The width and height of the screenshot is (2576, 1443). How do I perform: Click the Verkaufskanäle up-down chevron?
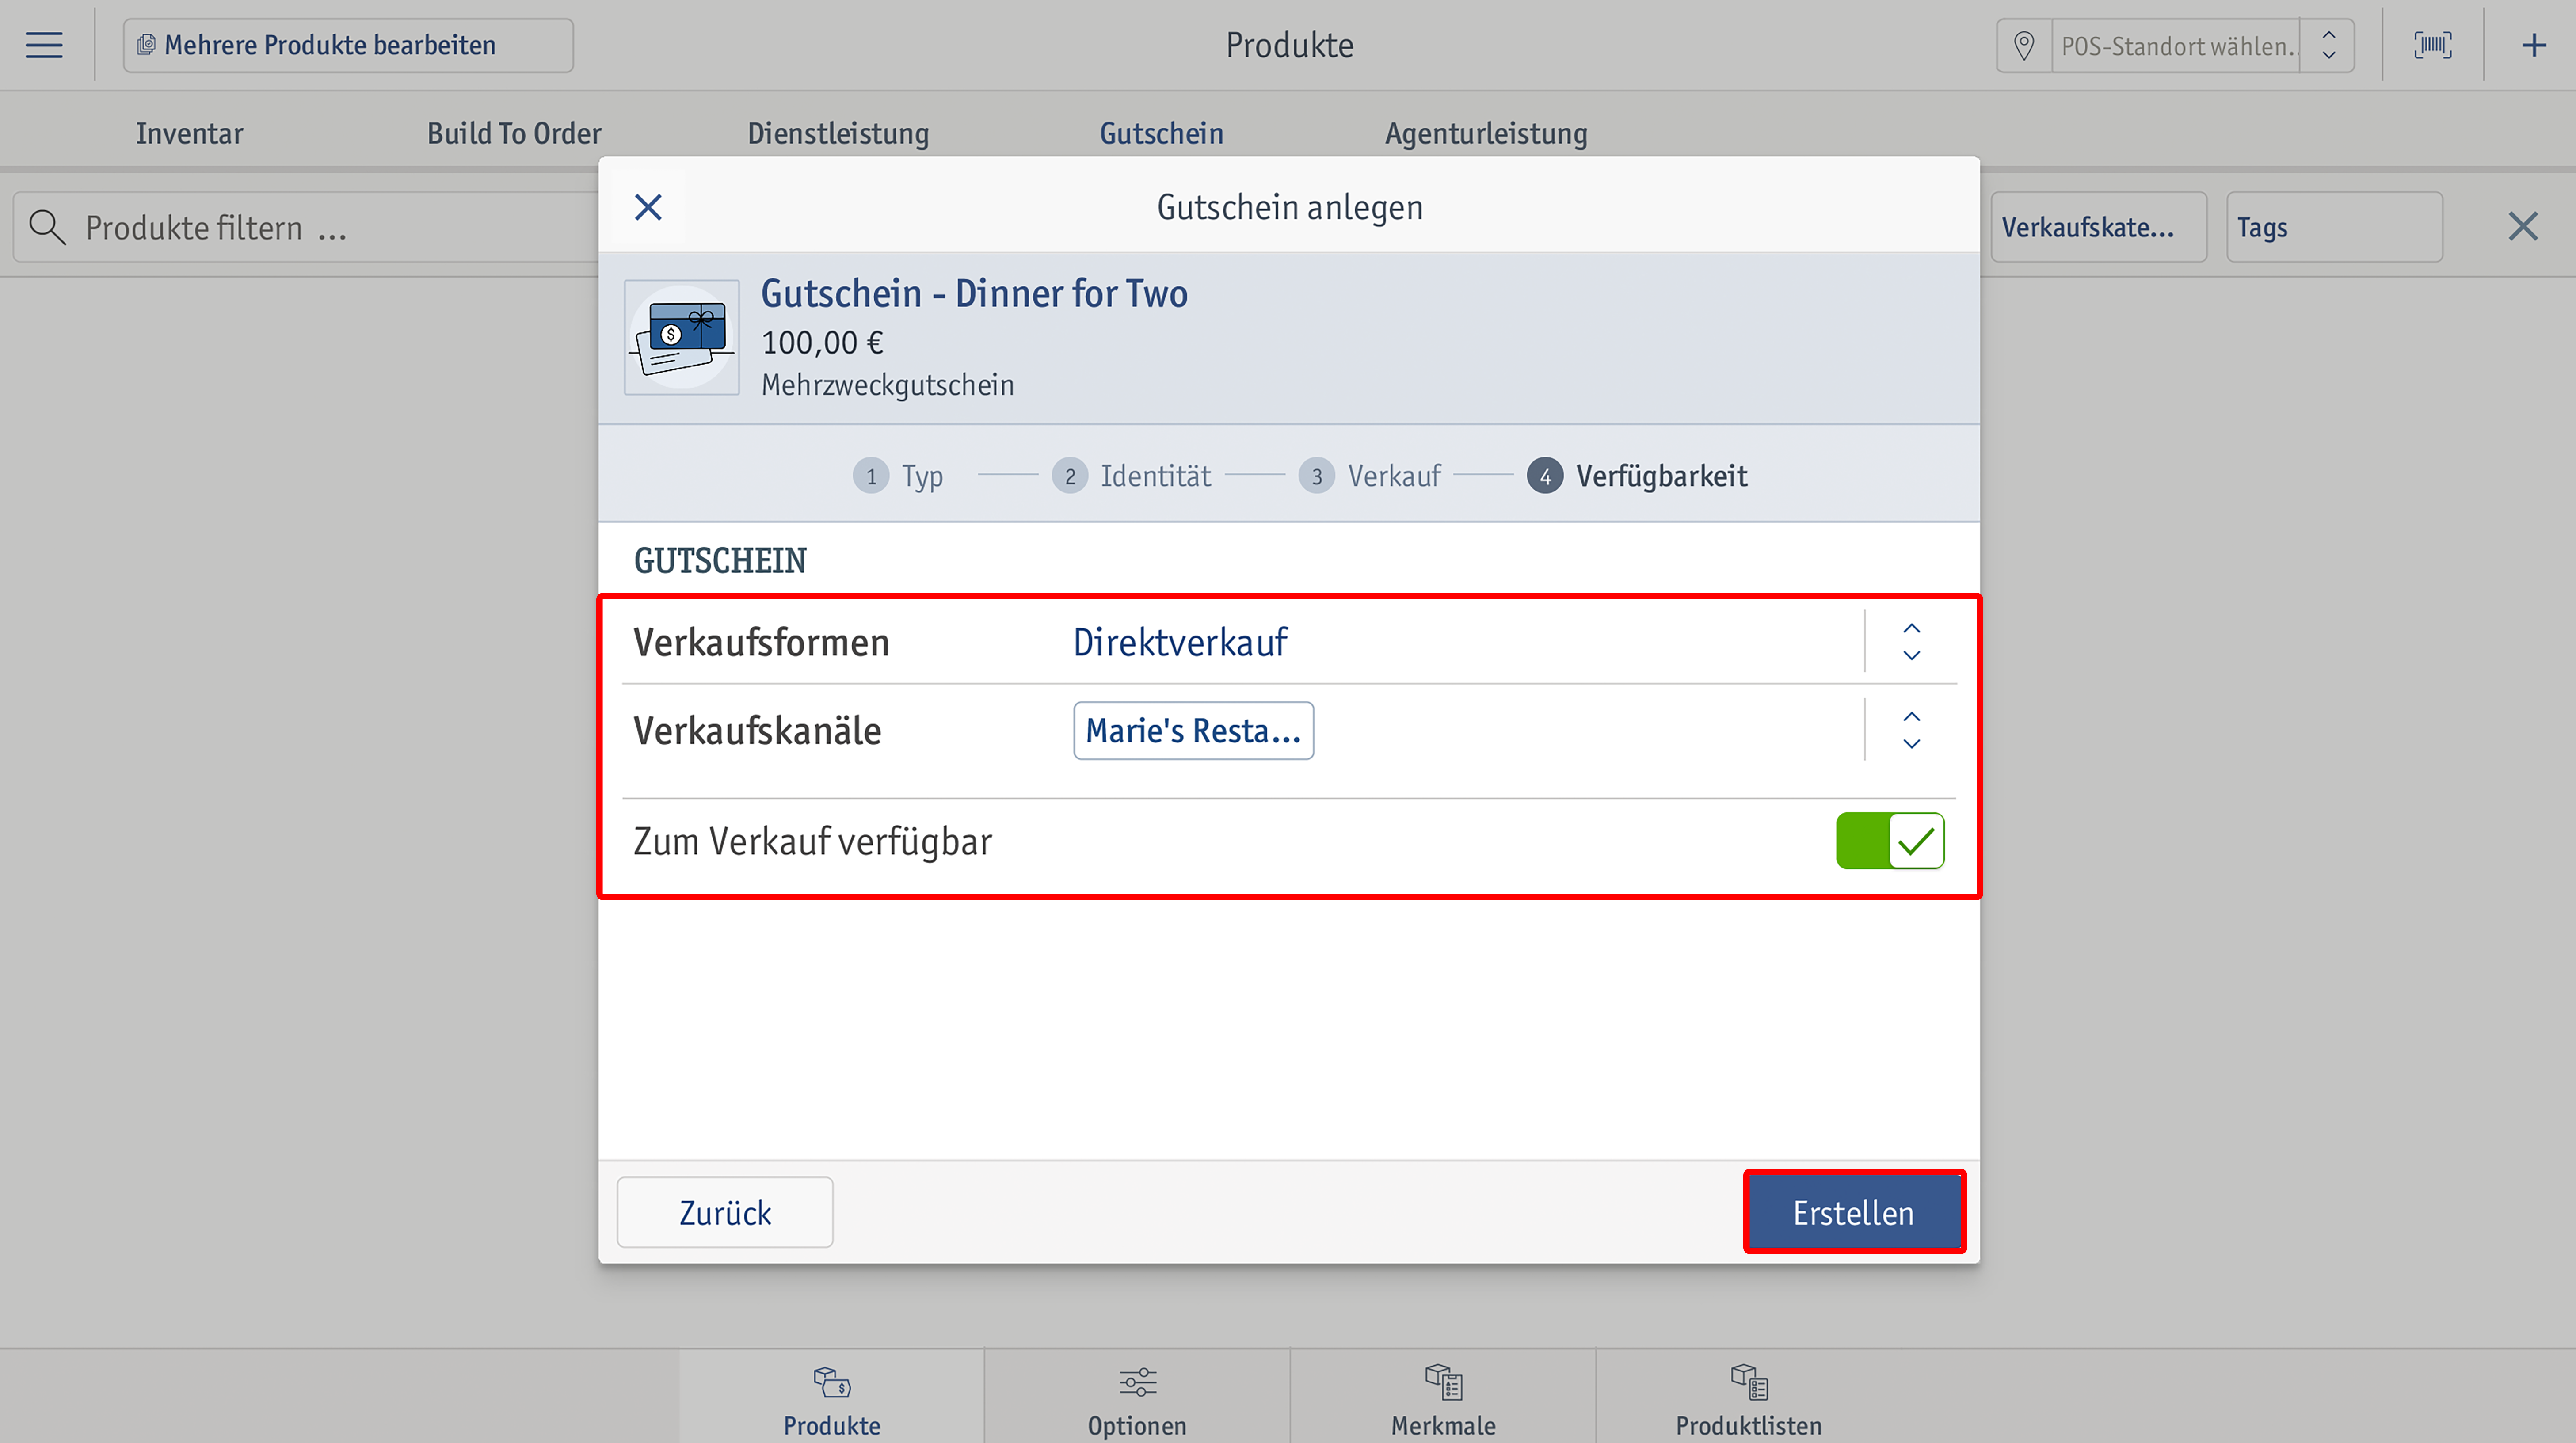tap(1911, 731)
